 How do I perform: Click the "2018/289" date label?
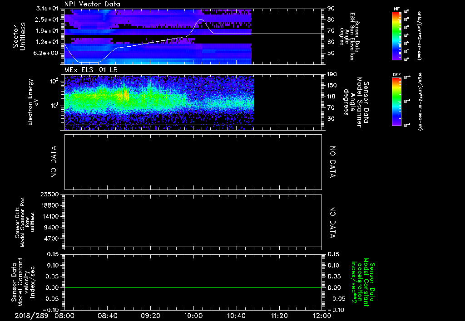pos(31,316)
